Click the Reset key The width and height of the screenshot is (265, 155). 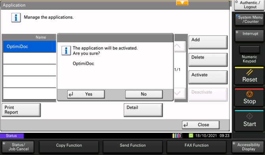(249, 76)
